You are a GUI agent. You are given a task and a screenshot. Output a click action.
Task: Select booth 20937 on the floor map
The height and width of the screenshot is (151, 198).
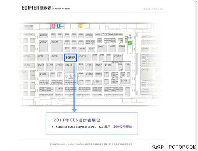tap(57, 58)
